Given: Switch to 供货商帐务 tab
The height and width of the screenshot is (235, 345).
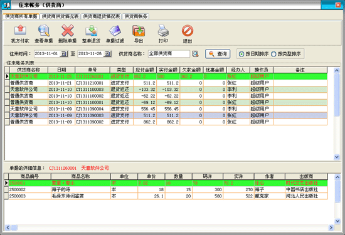Looking at the screenshot, I should (x=135, y=16).
